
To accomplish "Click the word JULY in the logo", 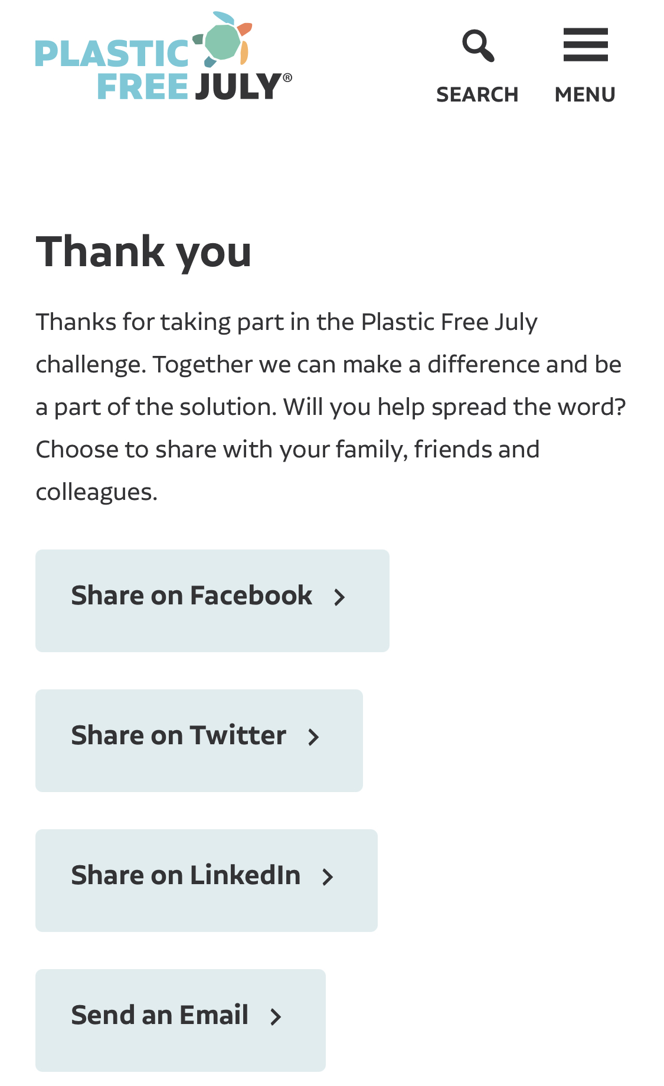I will 238,87.
